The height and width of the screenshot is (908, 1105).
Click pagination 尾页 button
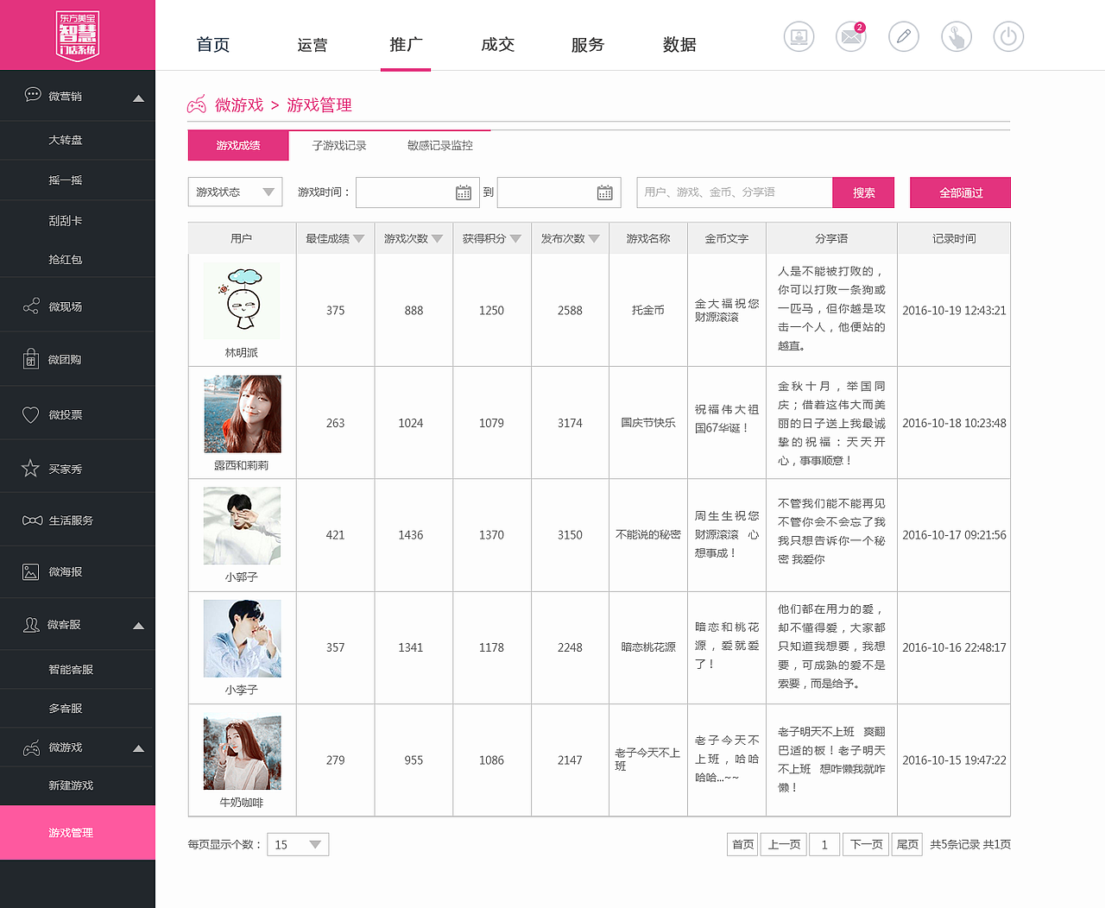907,844
